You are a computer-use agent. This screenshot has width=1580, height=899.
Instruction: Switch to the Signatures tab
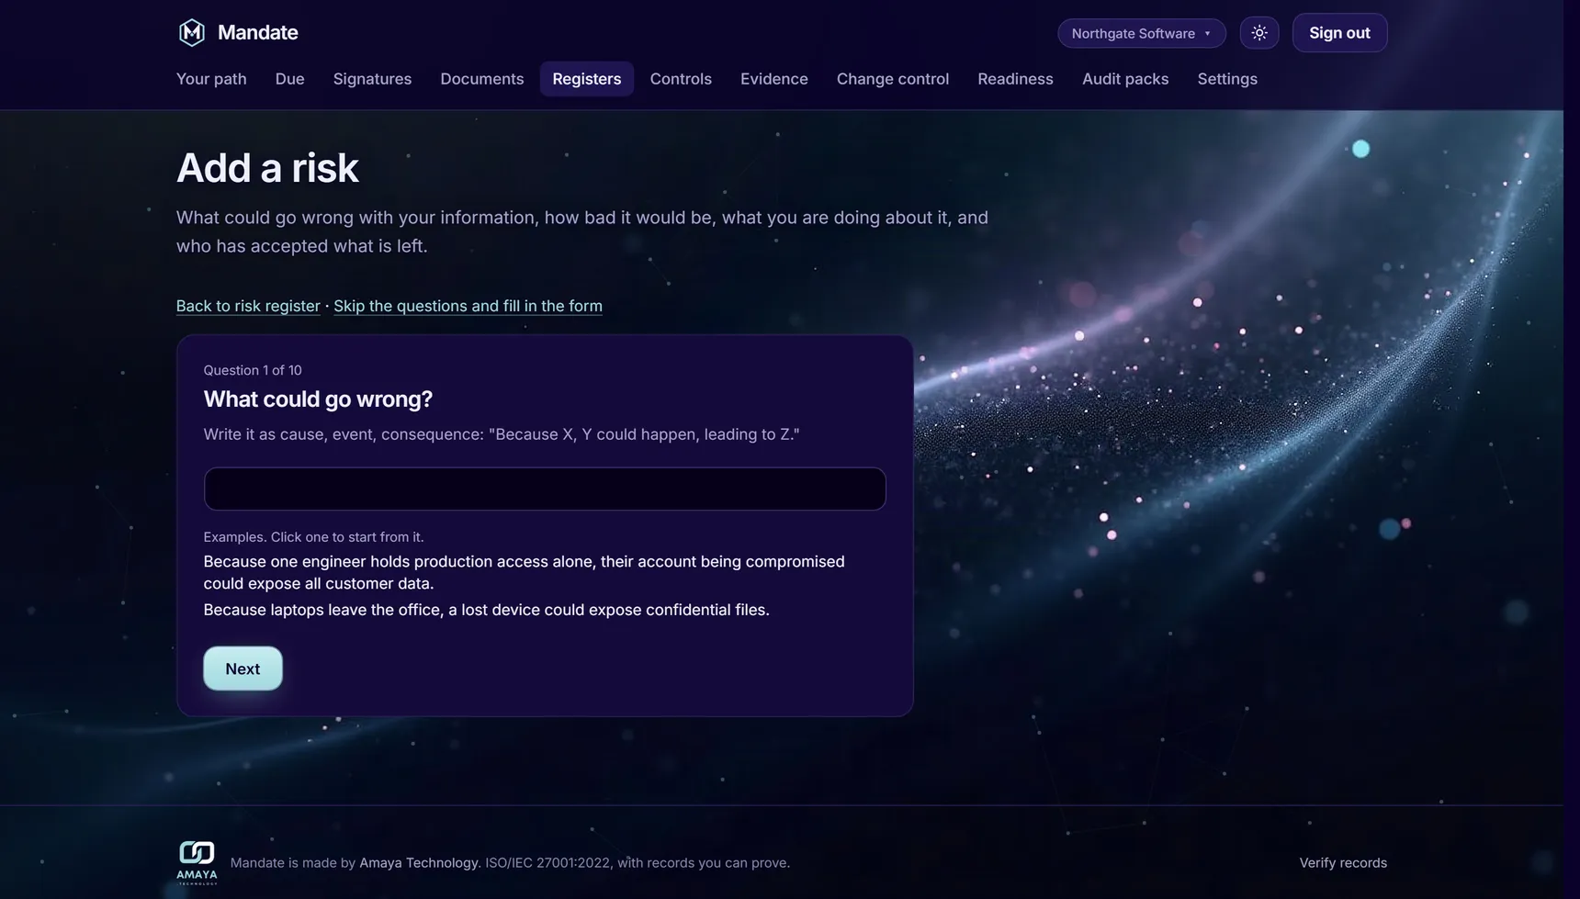372,79
